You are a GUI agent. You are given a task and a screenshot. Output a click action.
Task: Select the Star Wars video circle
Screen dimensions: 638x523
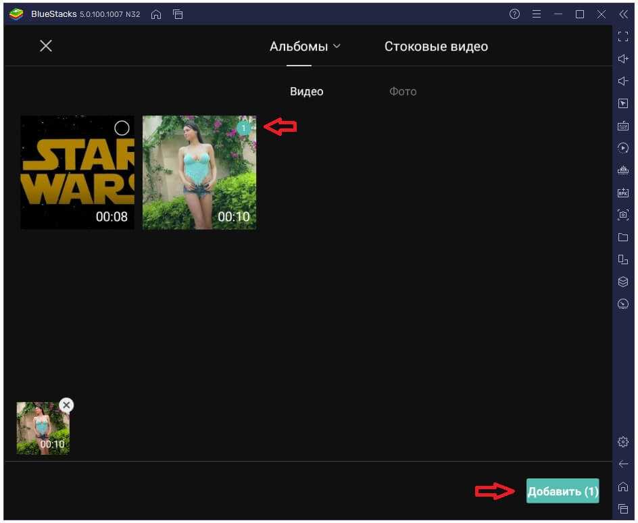coord(122,128)
